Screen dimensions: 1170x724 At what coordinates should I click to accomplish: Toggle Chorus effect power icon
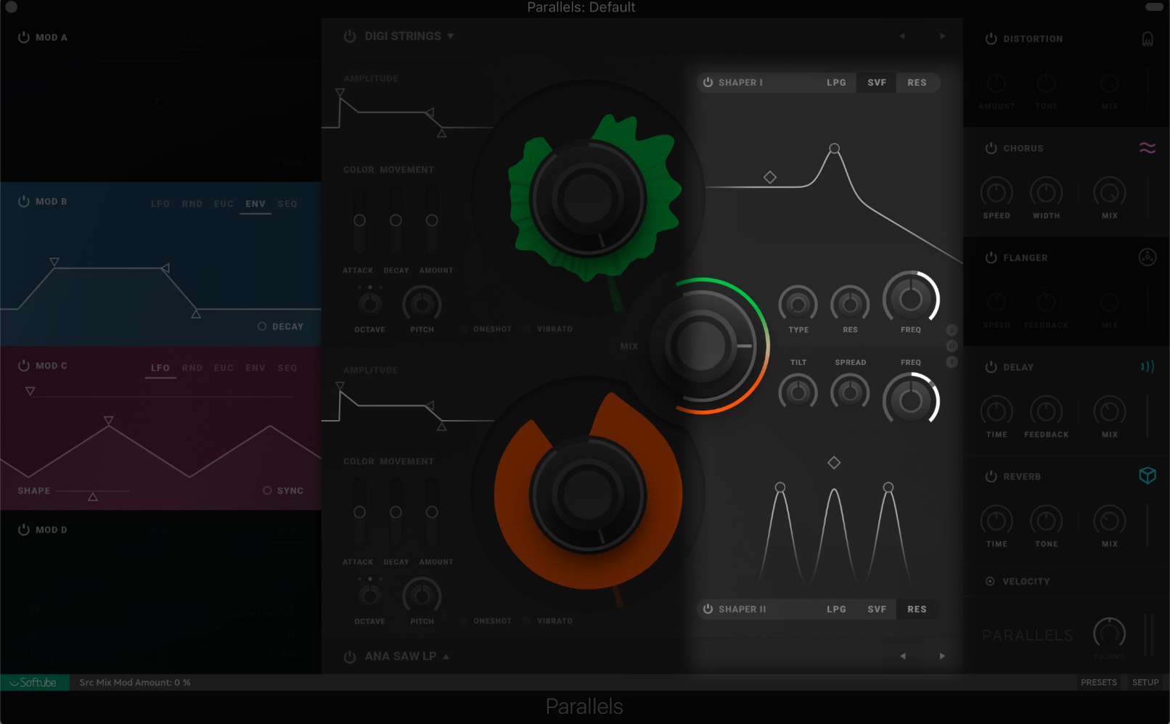tap(991, 148)
